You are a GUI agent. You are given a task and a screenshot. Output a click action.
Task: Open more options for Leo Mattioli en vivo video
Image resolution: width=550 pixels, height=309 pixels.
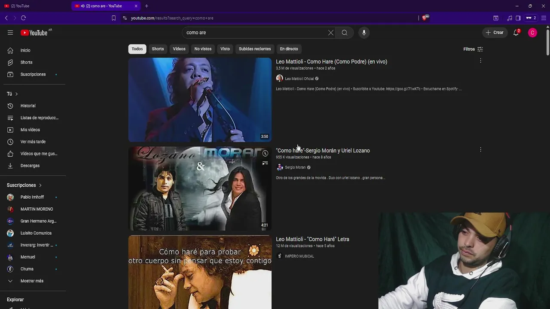(x=480, y=61)
